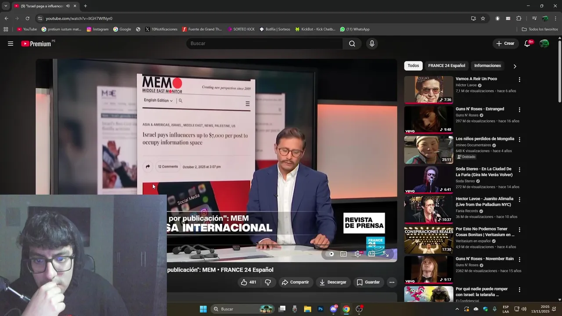Open Windows Start menu
562x316 pixels.
(203, 309)
